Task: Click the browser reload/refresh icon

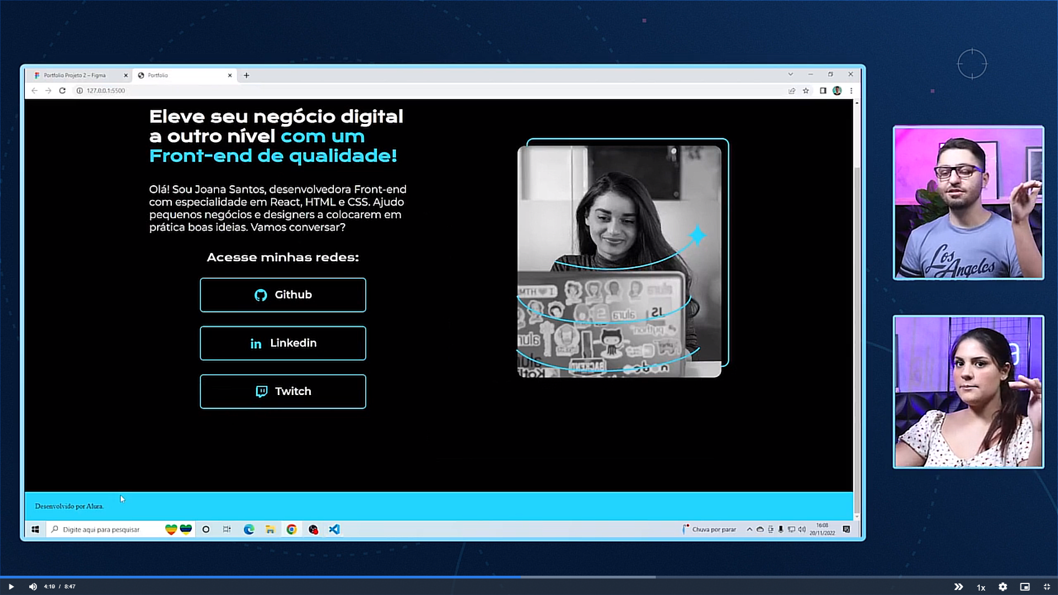Action: coord(62,90)
